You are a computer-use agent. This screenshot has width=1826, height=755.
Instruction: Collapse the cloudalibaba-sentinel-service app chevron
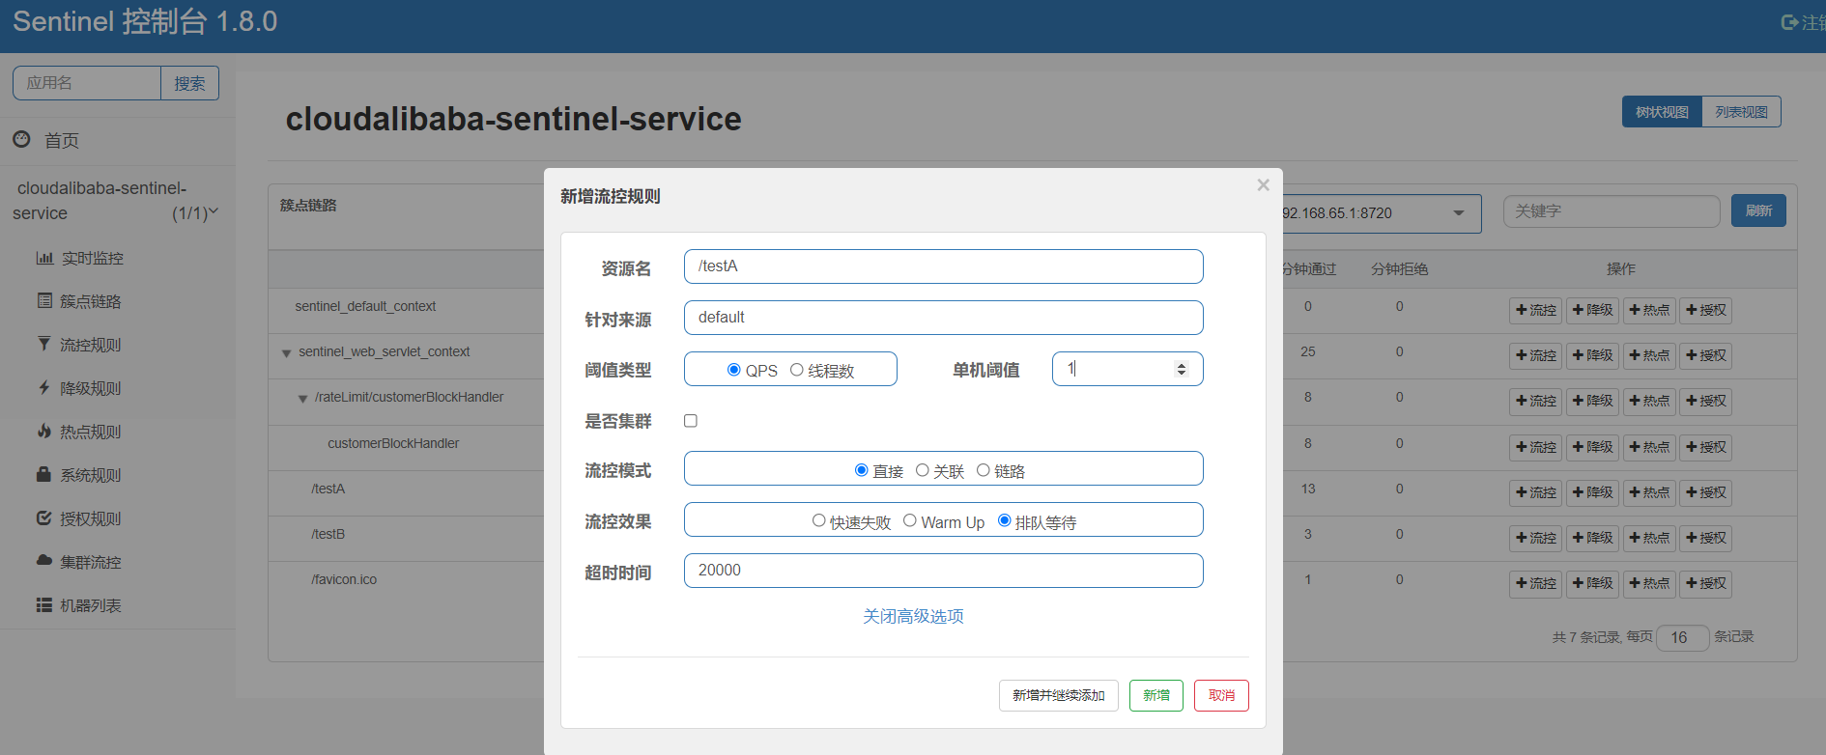point(214,211)
